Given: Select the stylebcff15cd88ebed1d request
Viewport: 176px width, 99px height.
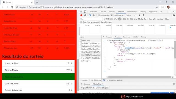Looking at the screenshot, I should click(x=90, y=43).
